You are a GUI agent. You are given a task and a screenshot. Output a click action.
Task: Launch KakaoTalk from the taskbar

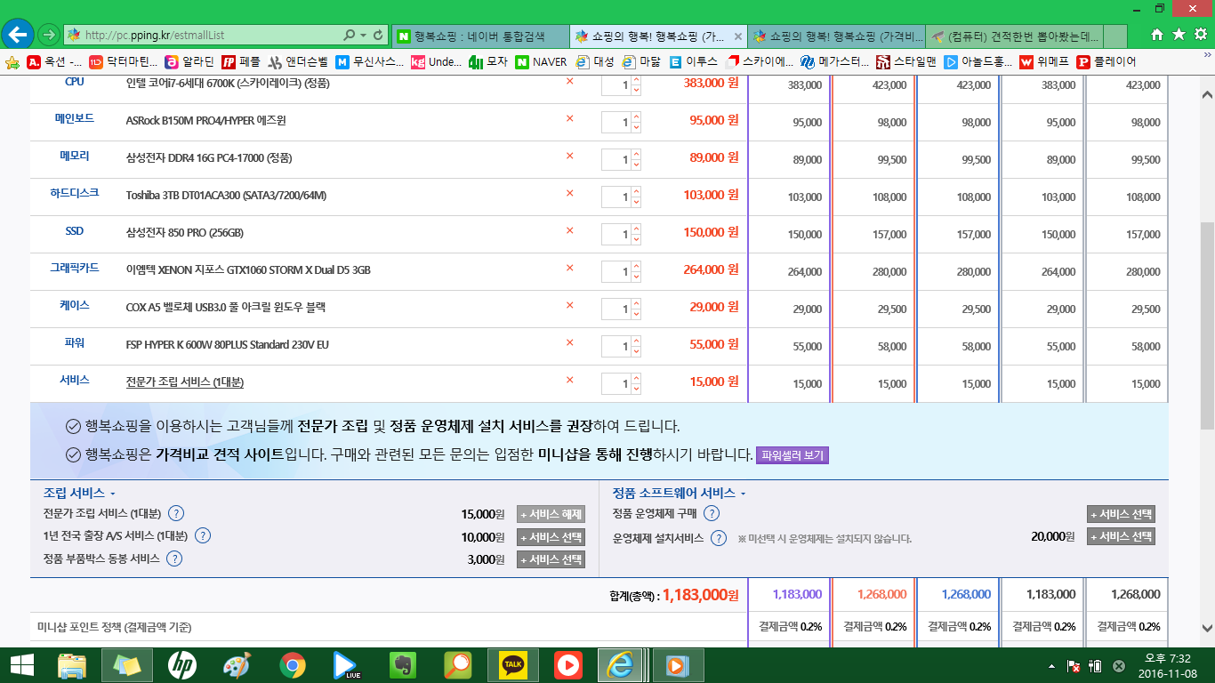point(513,664)
